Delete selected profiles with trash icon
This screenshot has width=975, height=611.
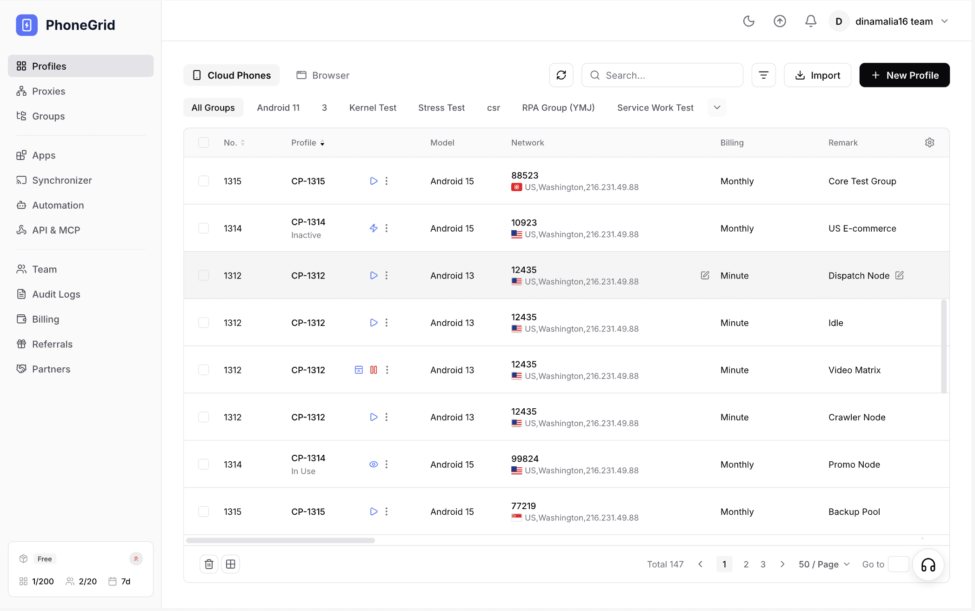tap(209, 564)
